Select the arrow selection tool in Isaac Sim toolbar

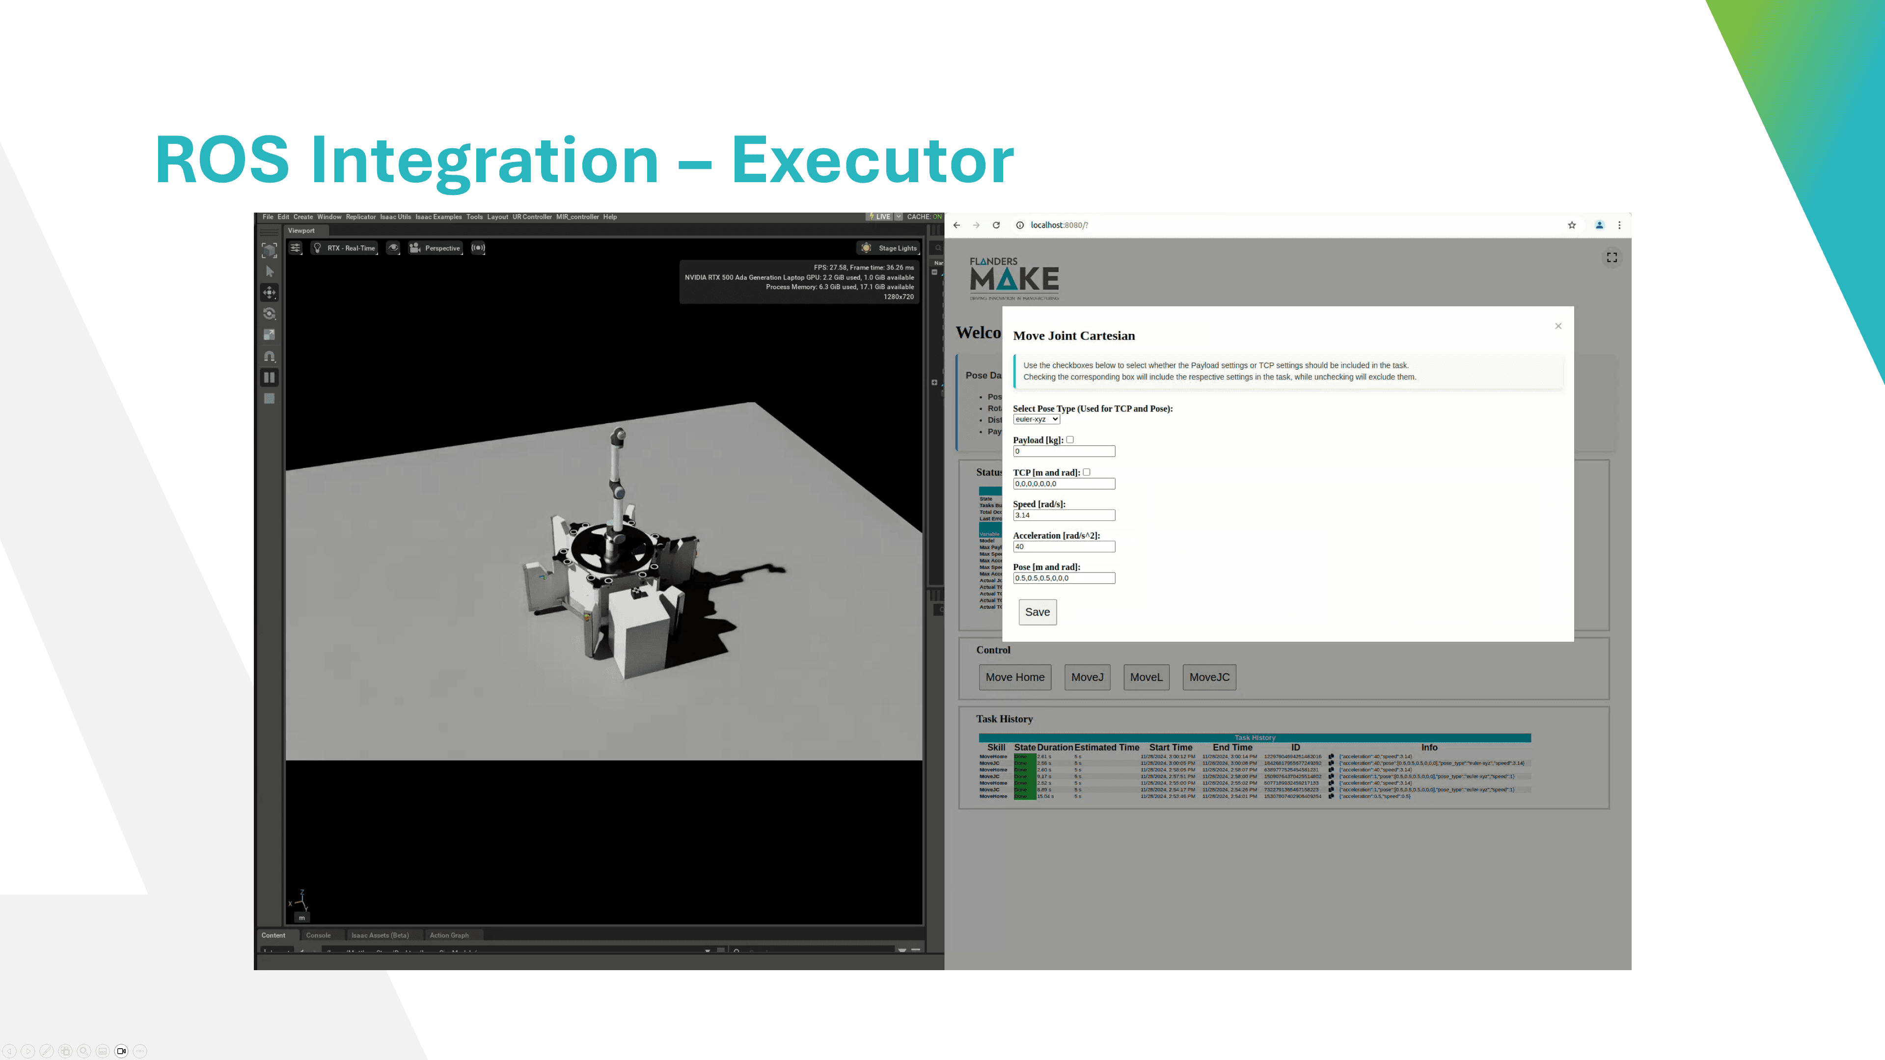pyautogui.click(x=269, y=272)
